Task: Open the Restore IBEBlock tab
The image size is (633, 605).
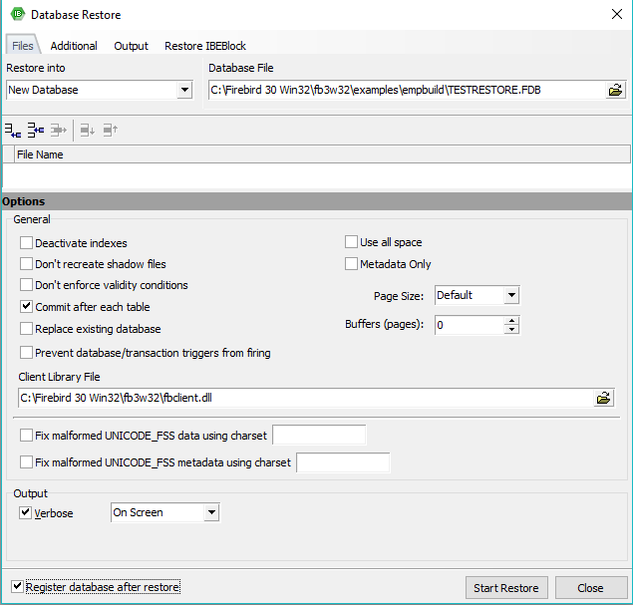Action: [x=205, y=46]
